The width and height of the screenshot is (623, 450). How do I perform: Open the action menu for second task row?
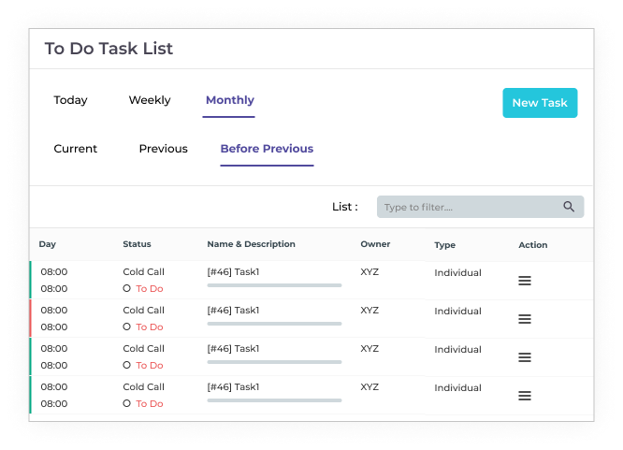(525, 319)
